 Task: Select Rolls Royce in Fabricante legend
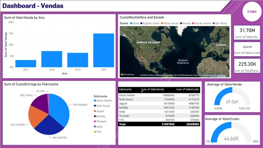pos(102,106)
